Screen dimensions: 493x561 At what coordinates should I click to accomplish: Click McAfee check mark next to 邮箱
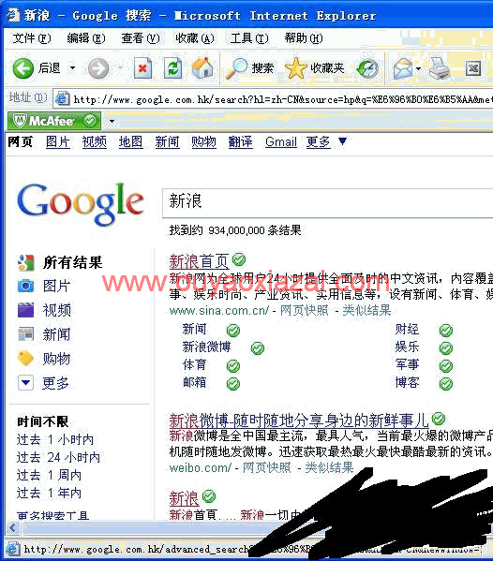(233, 384)
